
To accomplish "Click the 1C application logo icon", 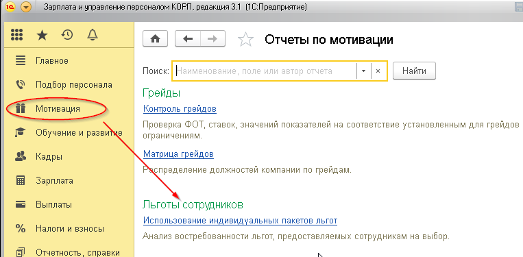I will (10, 7).
